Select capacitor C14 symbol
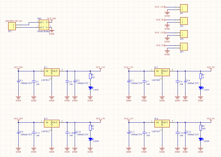The image size is (221, 157). click(x=67, y=132)
